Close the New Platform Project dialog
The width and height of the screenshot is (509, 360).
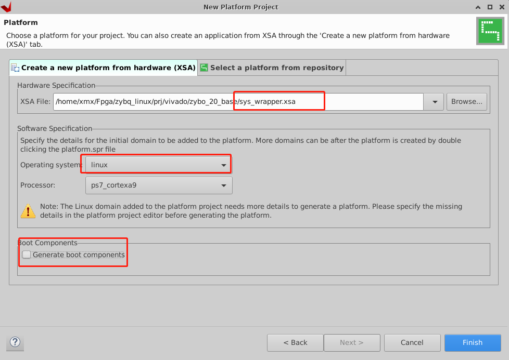(x=502, y=7)
